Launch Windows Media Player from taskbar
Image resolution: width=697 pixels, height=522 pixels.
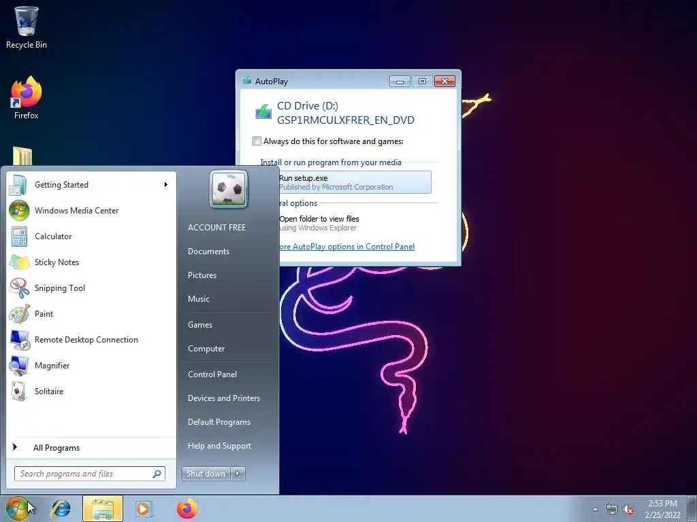[144, 508]
